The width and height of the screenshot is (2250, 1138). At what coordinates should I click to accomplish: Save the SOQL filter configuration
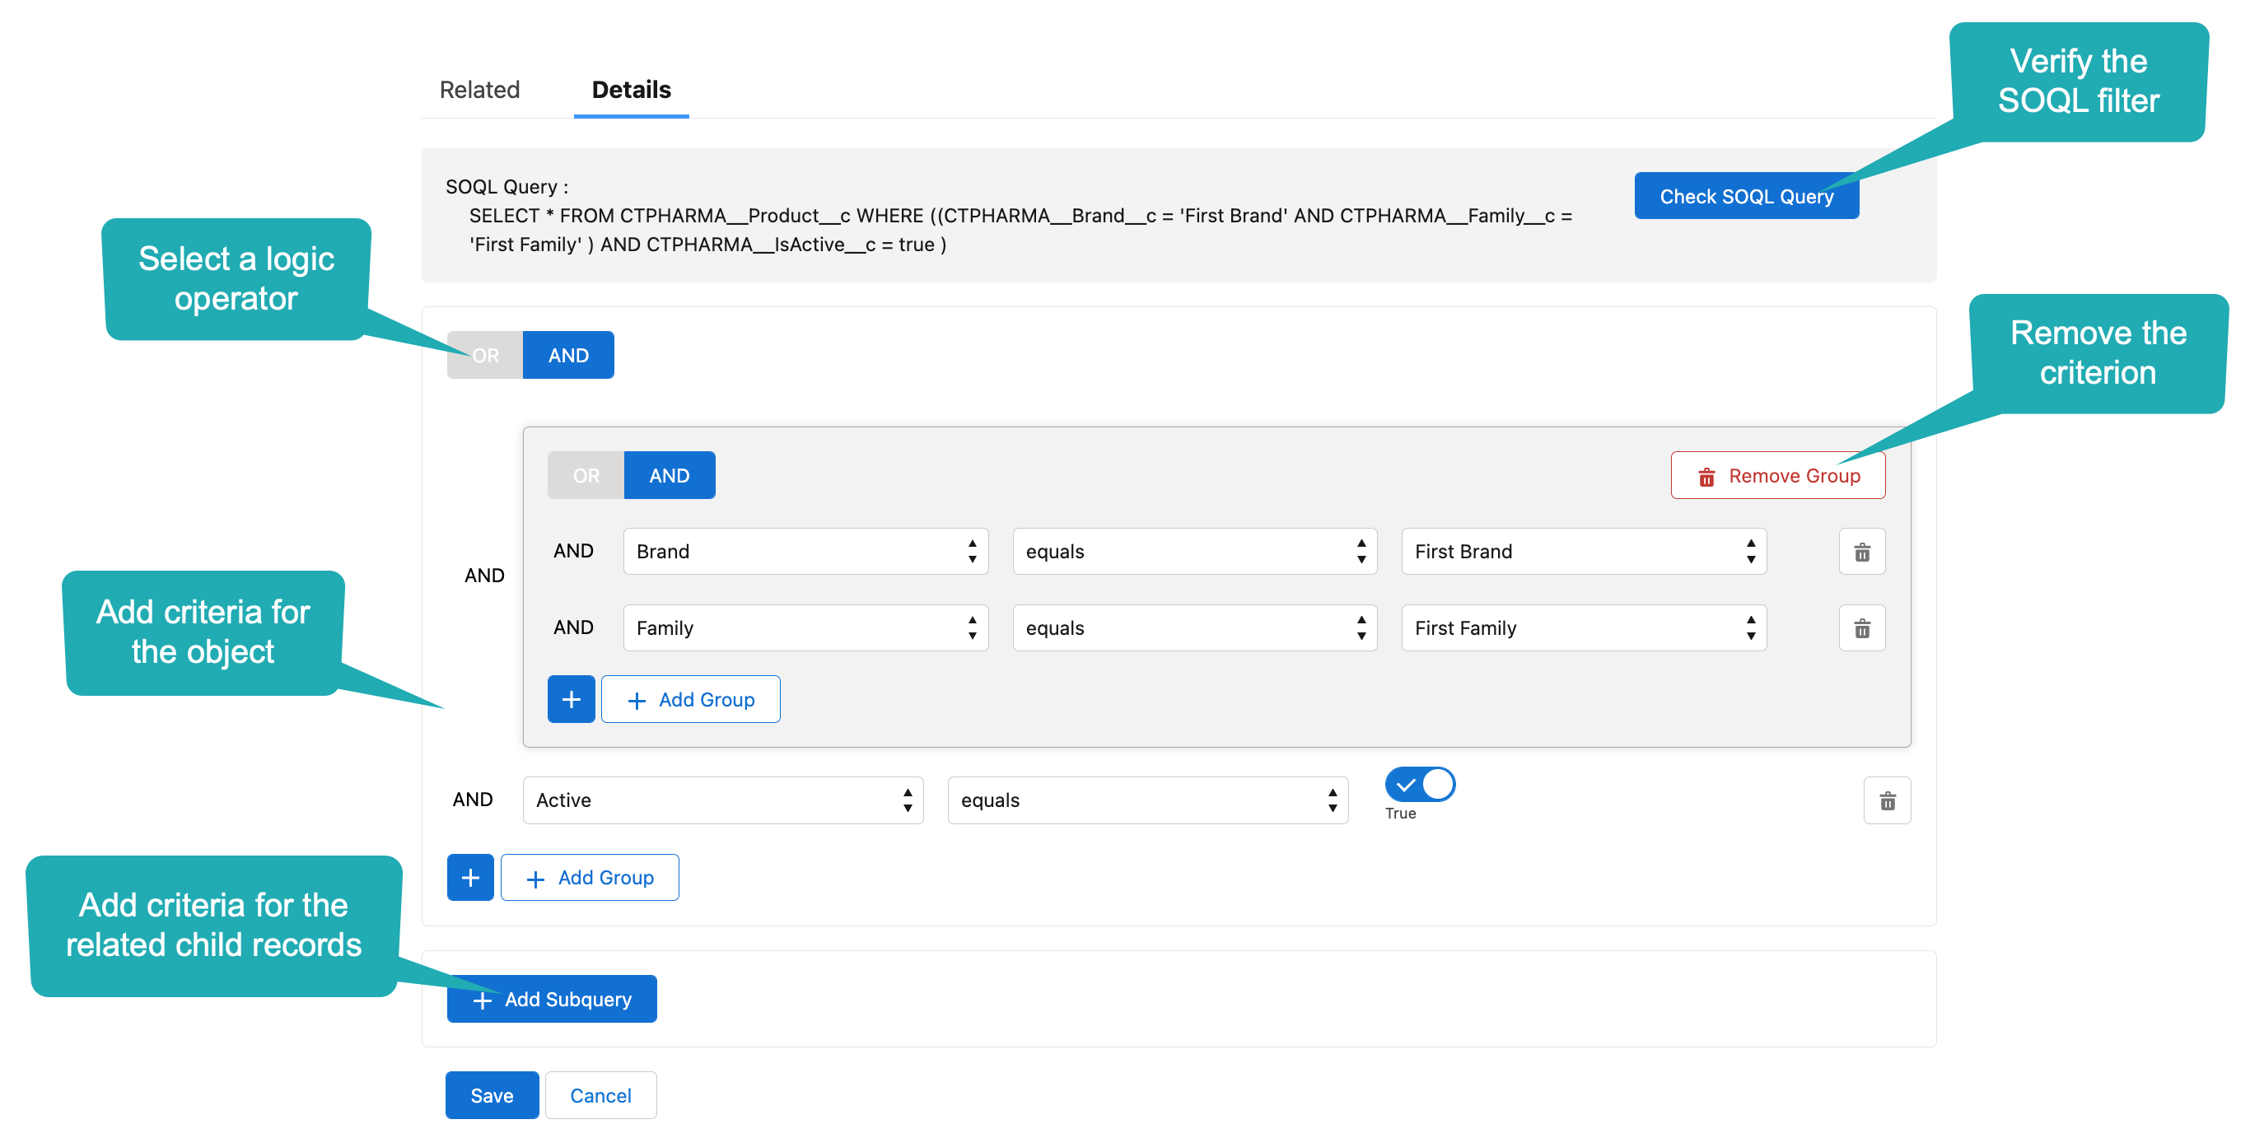coord(492,1094)
